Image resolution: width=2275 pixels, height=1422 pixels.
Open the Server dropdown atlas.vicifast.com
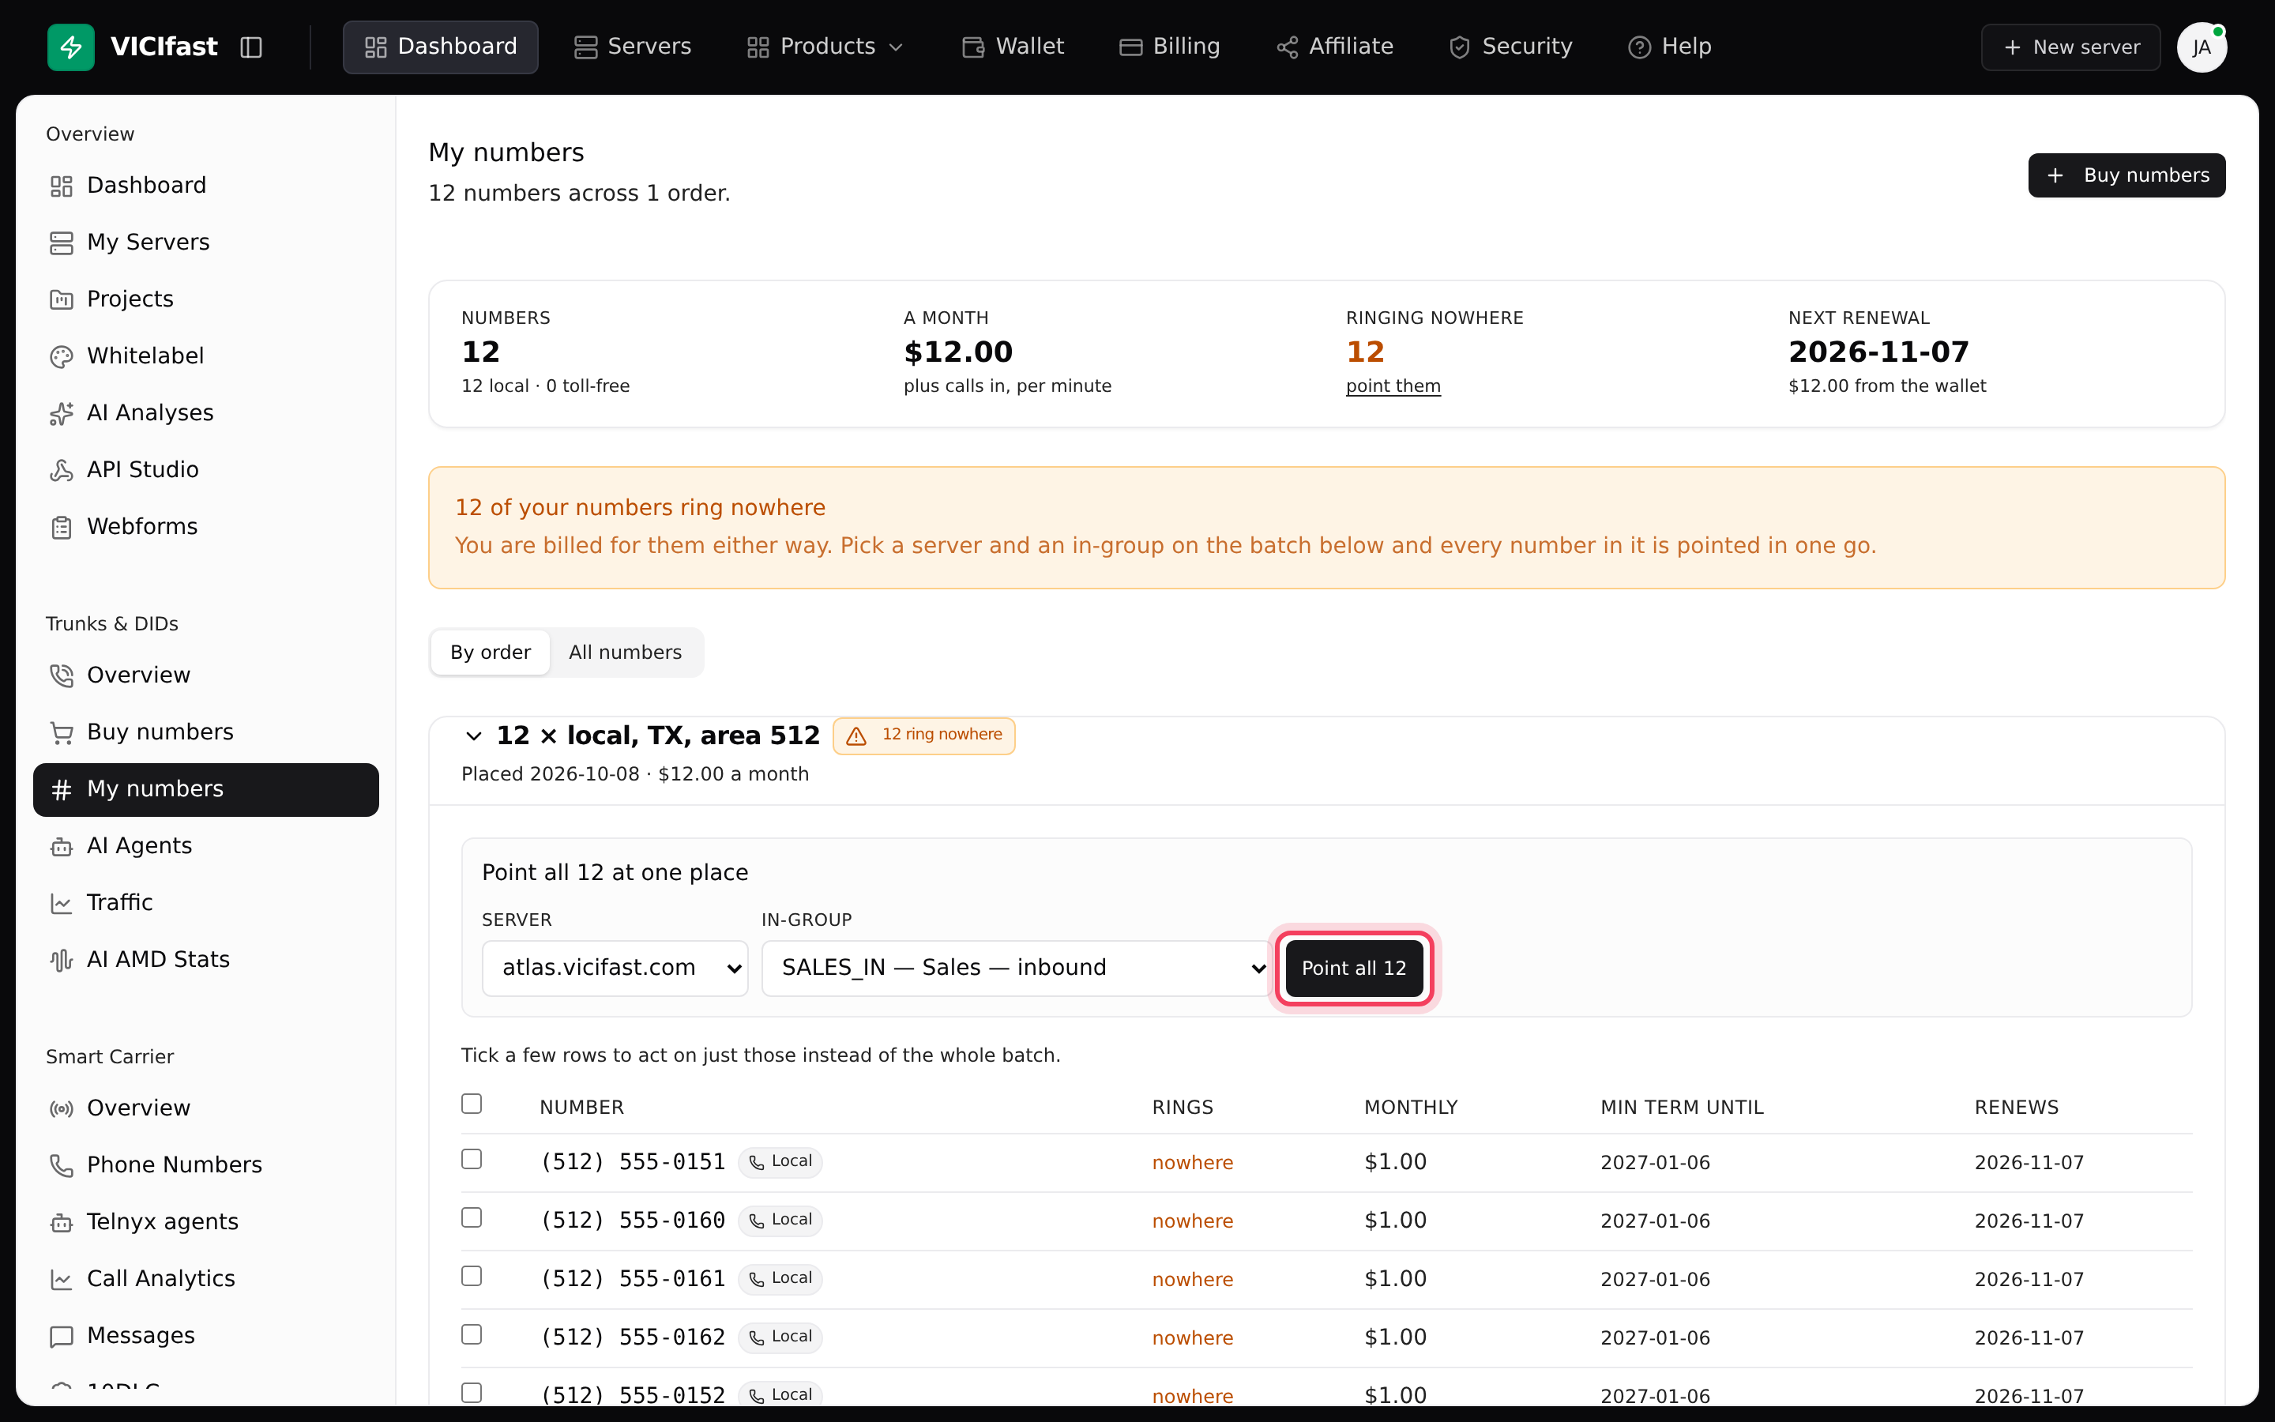pos(615,968)
